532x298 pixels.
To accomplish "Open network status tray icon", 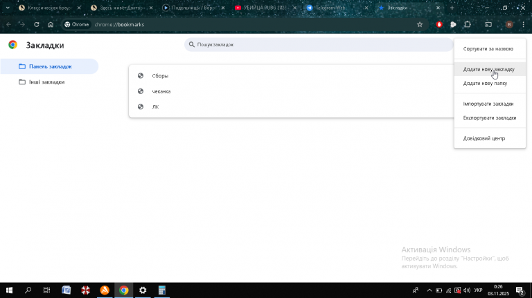I will coord(449,290).
